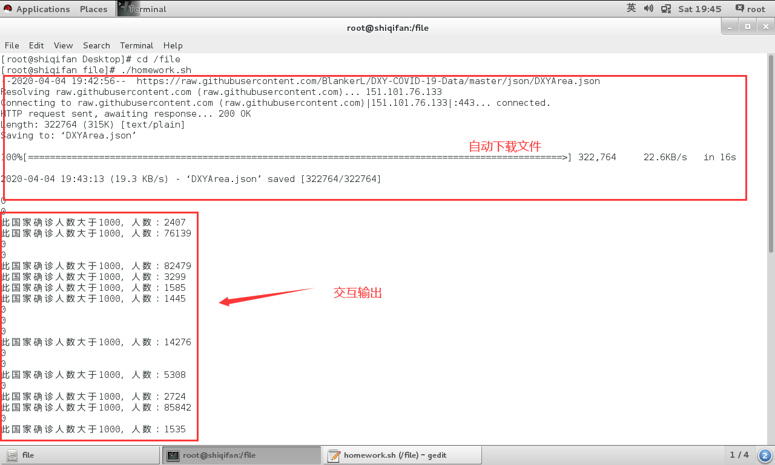Viewport: 775px width, 465px height.
Task: Switch to homework.sh gedit taskbar window
Action: pyautogui.click(x=403, y=455)
